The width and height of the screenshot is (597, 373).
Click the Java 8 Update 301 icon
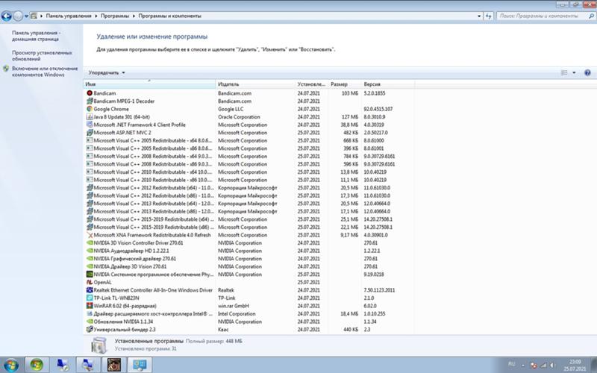(x=90, y=117)
